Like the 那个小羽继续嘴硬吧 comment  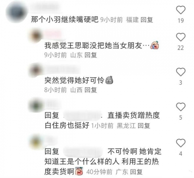(x=181, y=10)
